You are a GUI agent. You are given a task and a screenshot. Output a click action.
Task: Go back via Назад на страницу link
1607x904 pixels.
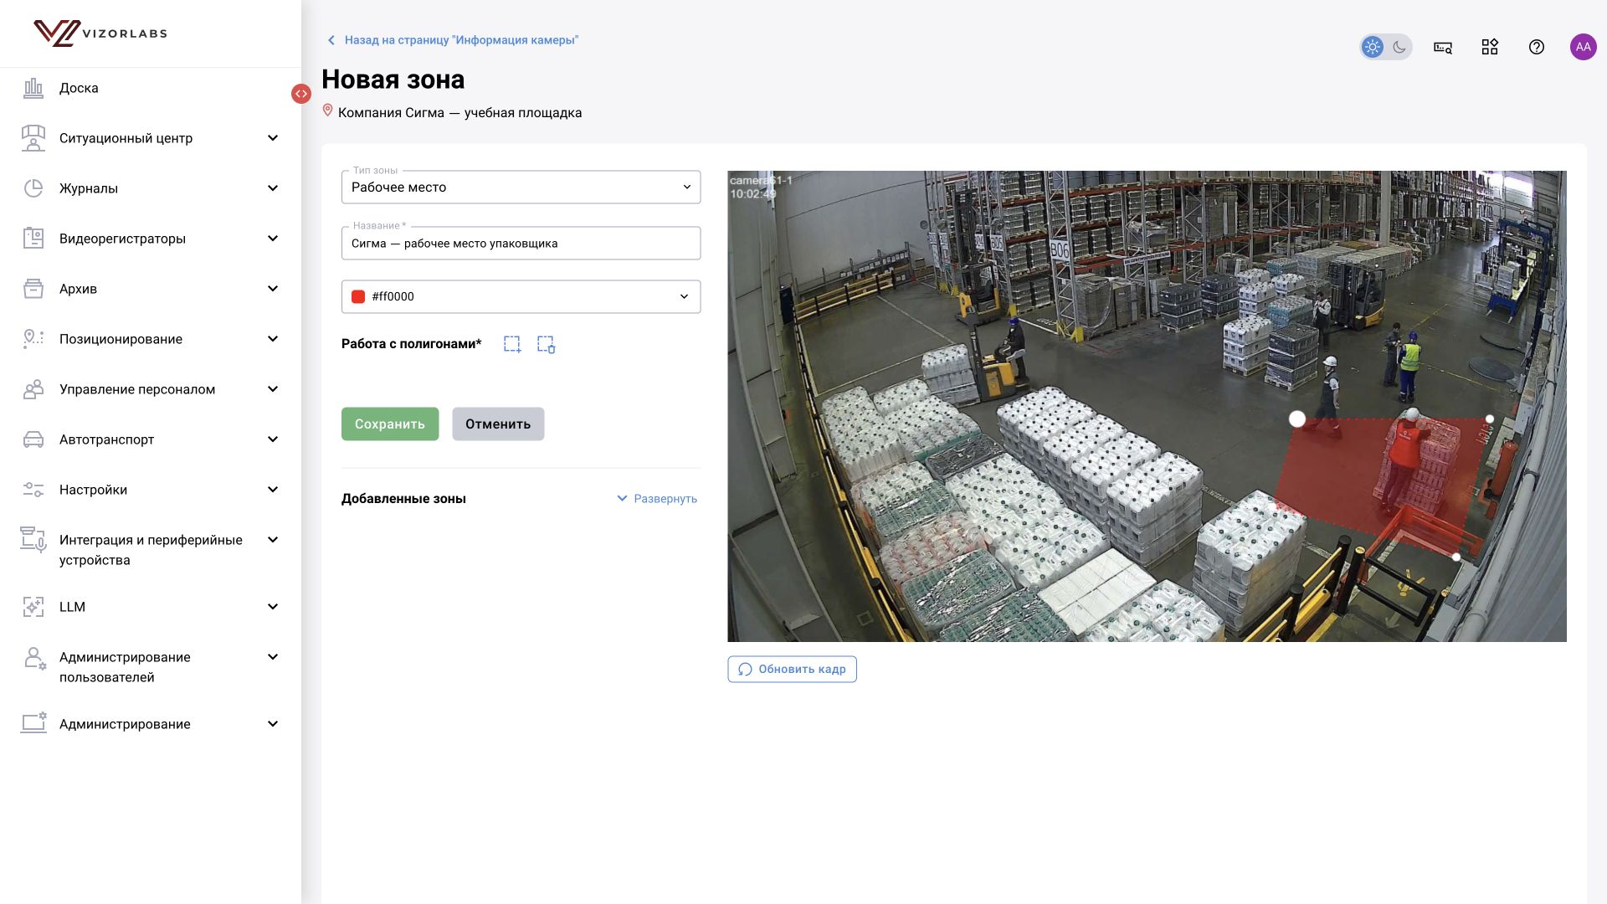point(453,40)
